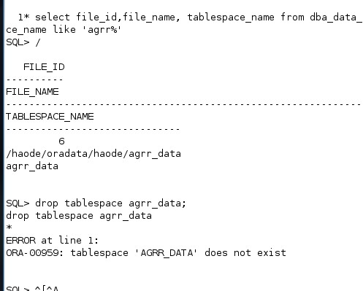
Task: Click the dashed line under TABLESPACE_NAME
Action: (x=93, y=129)
